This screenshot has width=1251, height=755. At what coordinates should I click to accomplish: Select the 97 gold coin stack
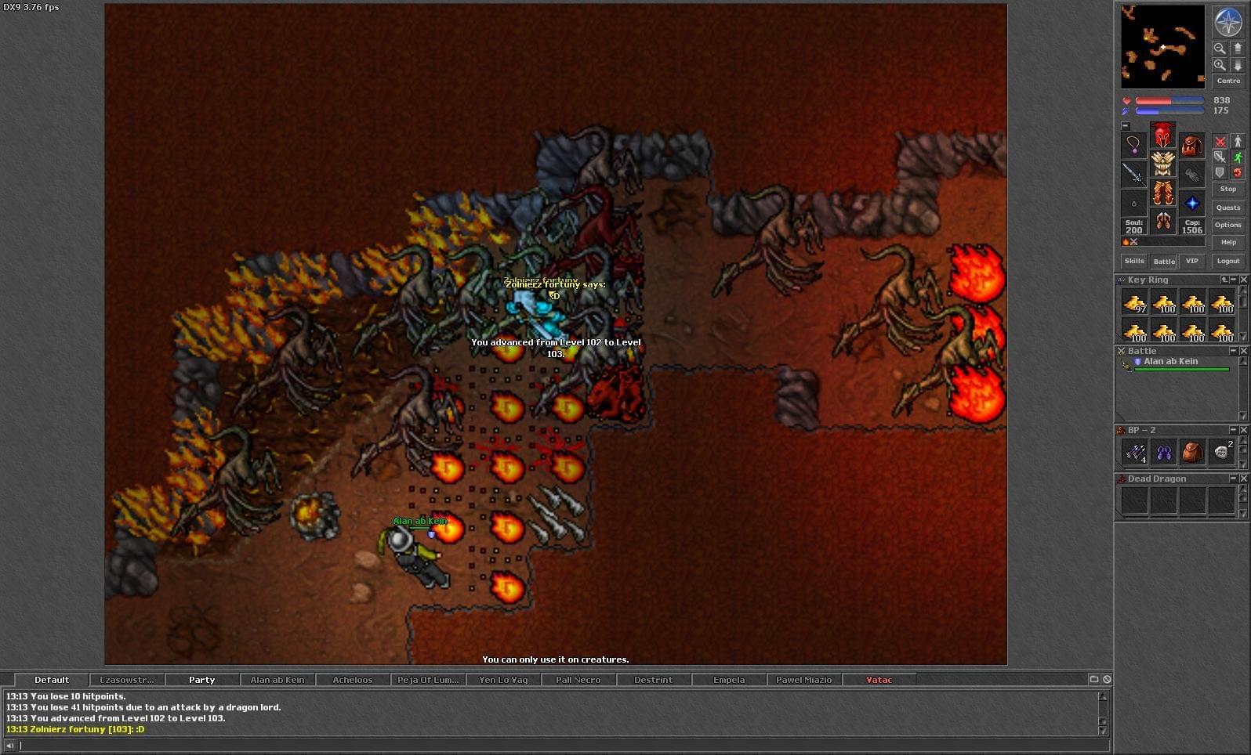tap(1133, 302)
